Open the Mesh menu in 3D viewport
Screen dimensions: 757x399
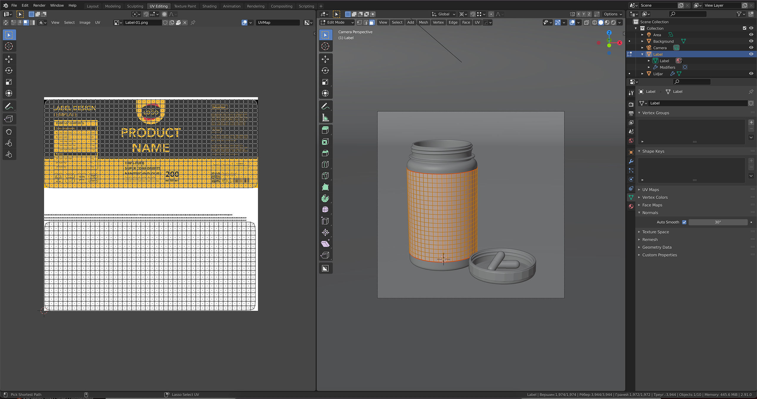423,22
